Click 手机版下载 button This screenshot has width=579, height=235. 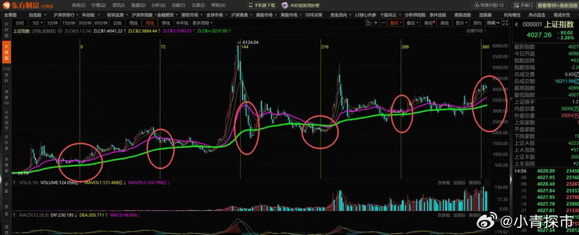[262, 5]
